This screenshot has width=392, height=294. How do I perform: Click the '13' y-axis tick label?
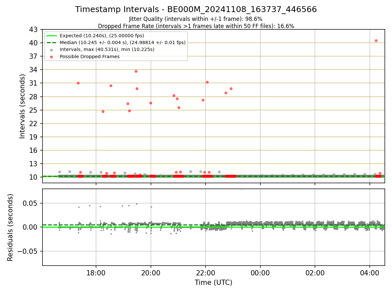(34, 164)
